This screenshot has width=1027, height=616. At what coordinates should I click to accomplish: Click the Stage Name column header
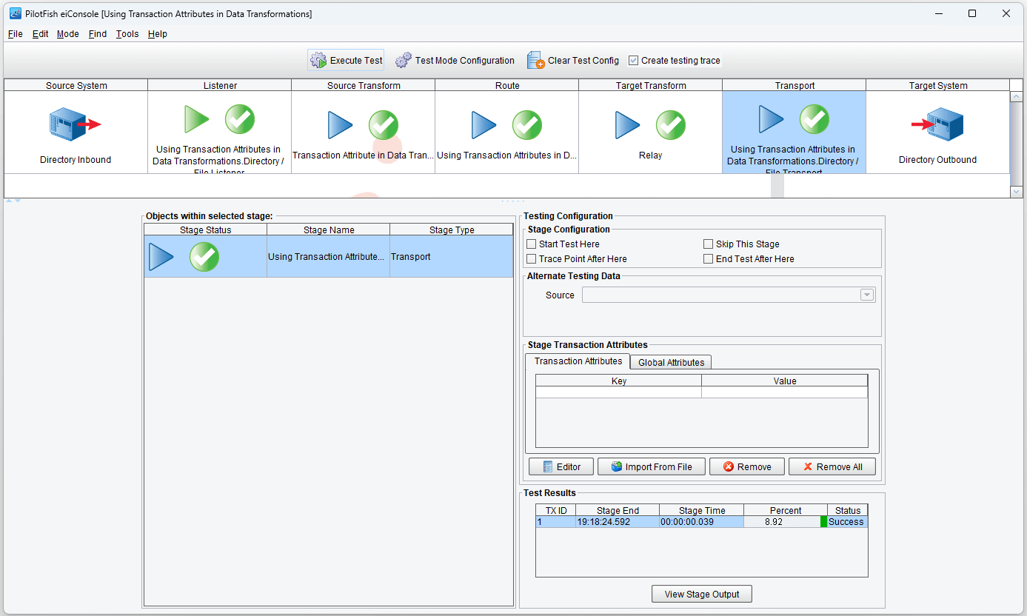coord(329,230)
